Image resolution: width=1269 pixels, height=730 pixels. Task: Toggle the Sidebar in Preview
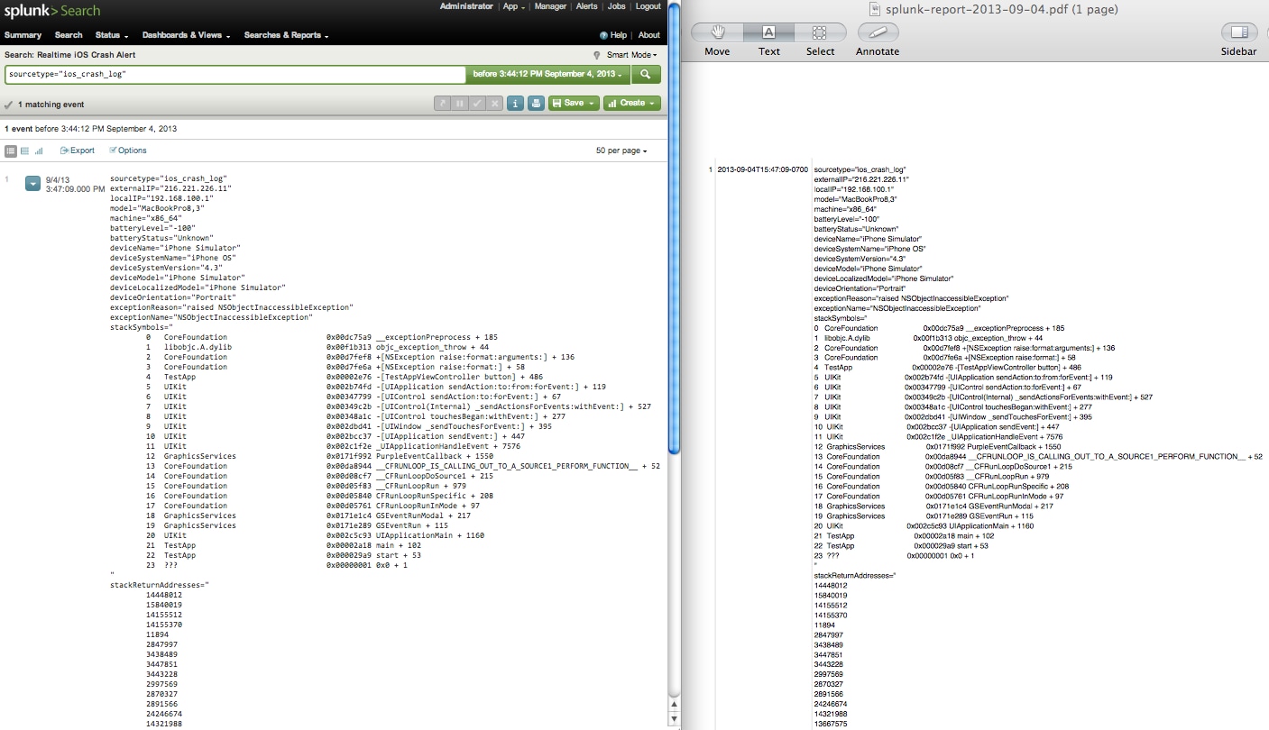(x=1239, y=32)
